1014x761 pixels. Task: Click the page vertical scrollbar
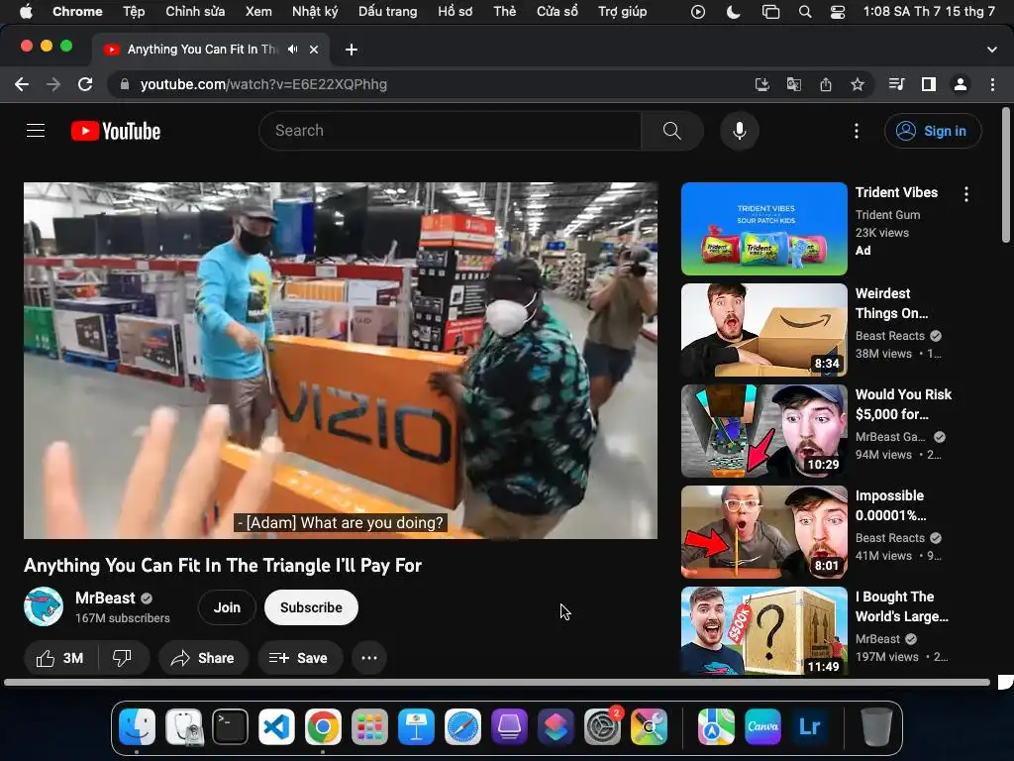click(1006, 176)
